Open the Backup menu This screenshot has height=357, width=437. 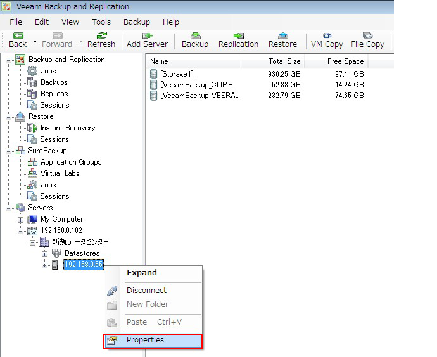pyautogui.click(x=137, y=22)
